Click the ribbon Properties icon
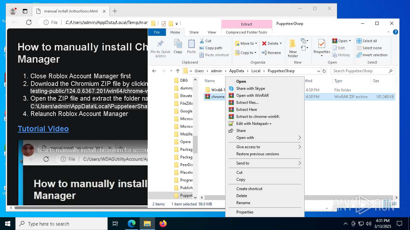This screenshot has width=410, height=230. pyautogui.click(x=322, y=44)
